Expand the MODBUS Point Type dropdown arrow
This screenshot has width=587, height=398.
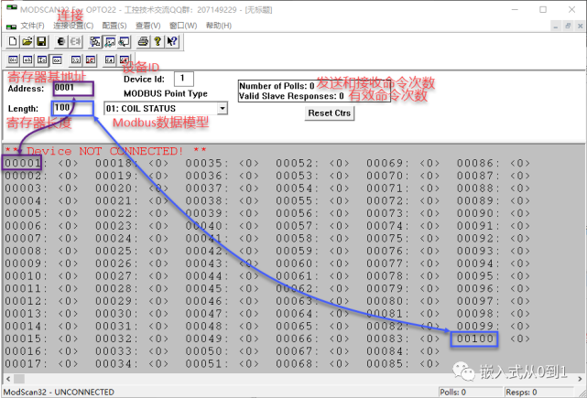pyautogui.click(x=223, y=109)
